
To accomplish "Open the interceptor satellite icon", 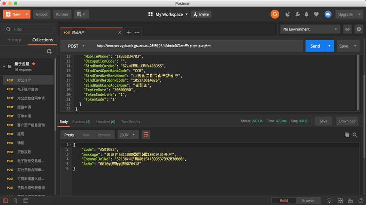I will click(288, 14).
